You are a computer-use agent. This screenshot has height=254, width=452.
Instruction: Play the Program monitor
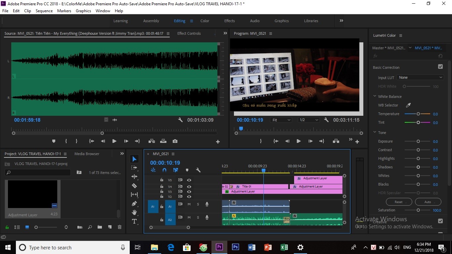click(x=298, y=141)
